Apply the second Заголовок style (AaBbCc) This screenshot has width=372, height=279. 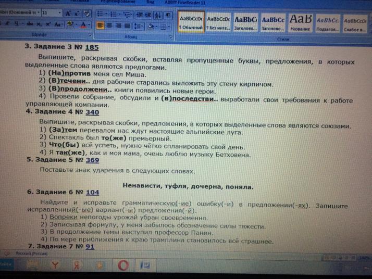273,23
